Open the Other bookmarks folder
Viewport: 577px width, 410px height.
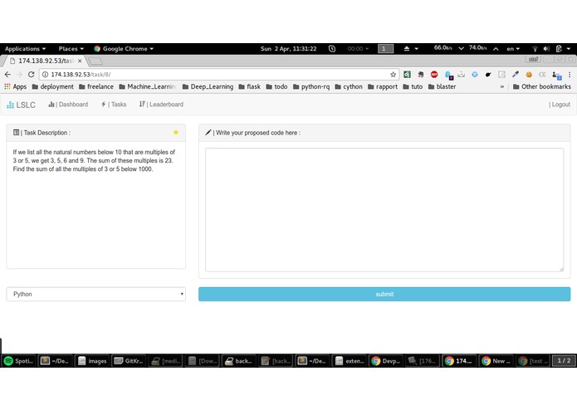coord(542,87)
